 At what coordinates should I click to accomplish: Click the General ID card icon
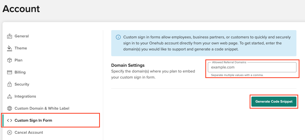click(x=10, y=36)
